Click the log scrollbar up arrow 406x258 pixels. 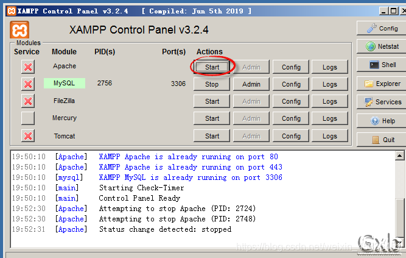399,156
